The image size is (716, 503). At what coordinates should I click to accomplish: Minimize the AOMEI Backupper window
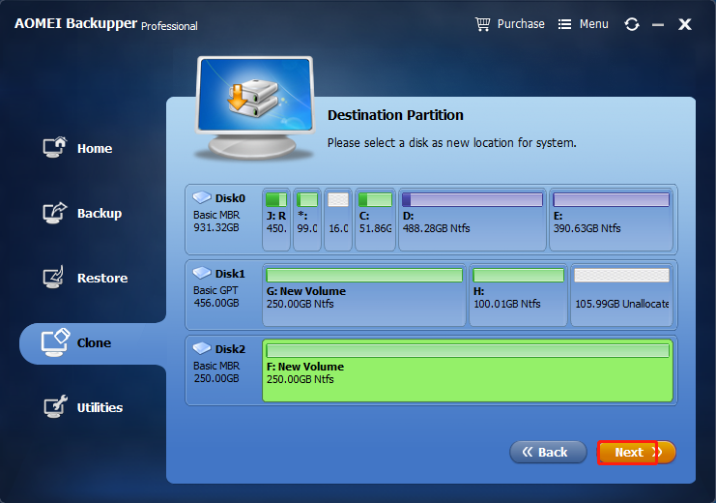658,25
